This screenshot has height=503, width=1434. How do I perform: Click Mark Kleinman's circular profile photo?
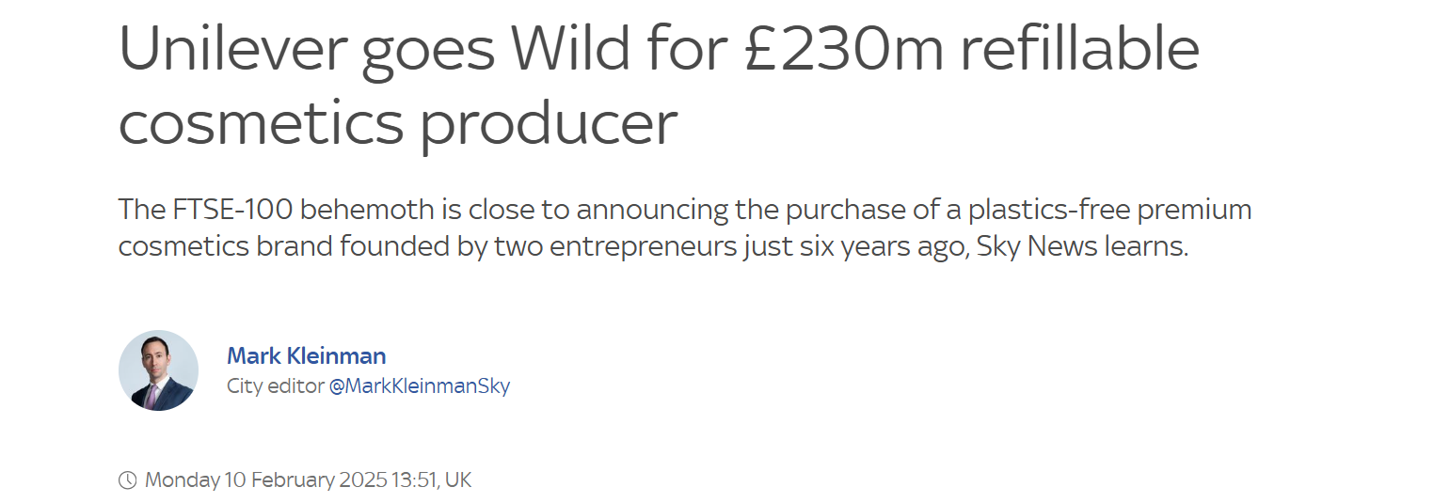[x=158, y=370]
